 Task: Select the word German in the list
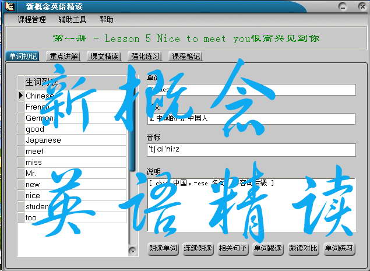[x=75, y=118]
